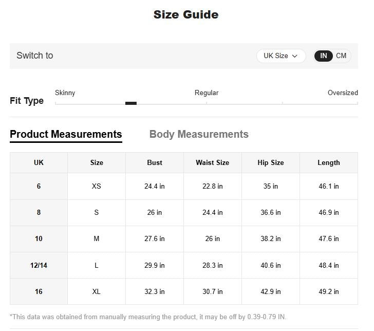374x331 pixels.
Task: Select the UK 6 row label
Action: click(x=39, y=187)
